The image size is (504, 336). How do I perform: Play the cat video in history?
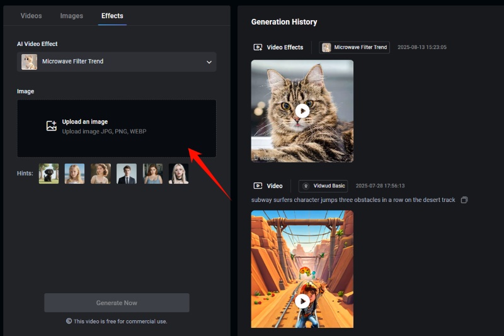(302, 111)
